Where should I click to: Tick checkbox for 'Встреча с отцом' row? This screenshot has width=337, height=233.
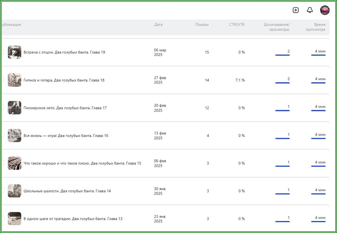3,52
